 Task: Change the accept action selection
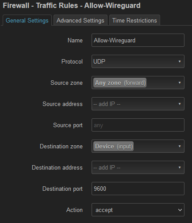pos(138,210)
